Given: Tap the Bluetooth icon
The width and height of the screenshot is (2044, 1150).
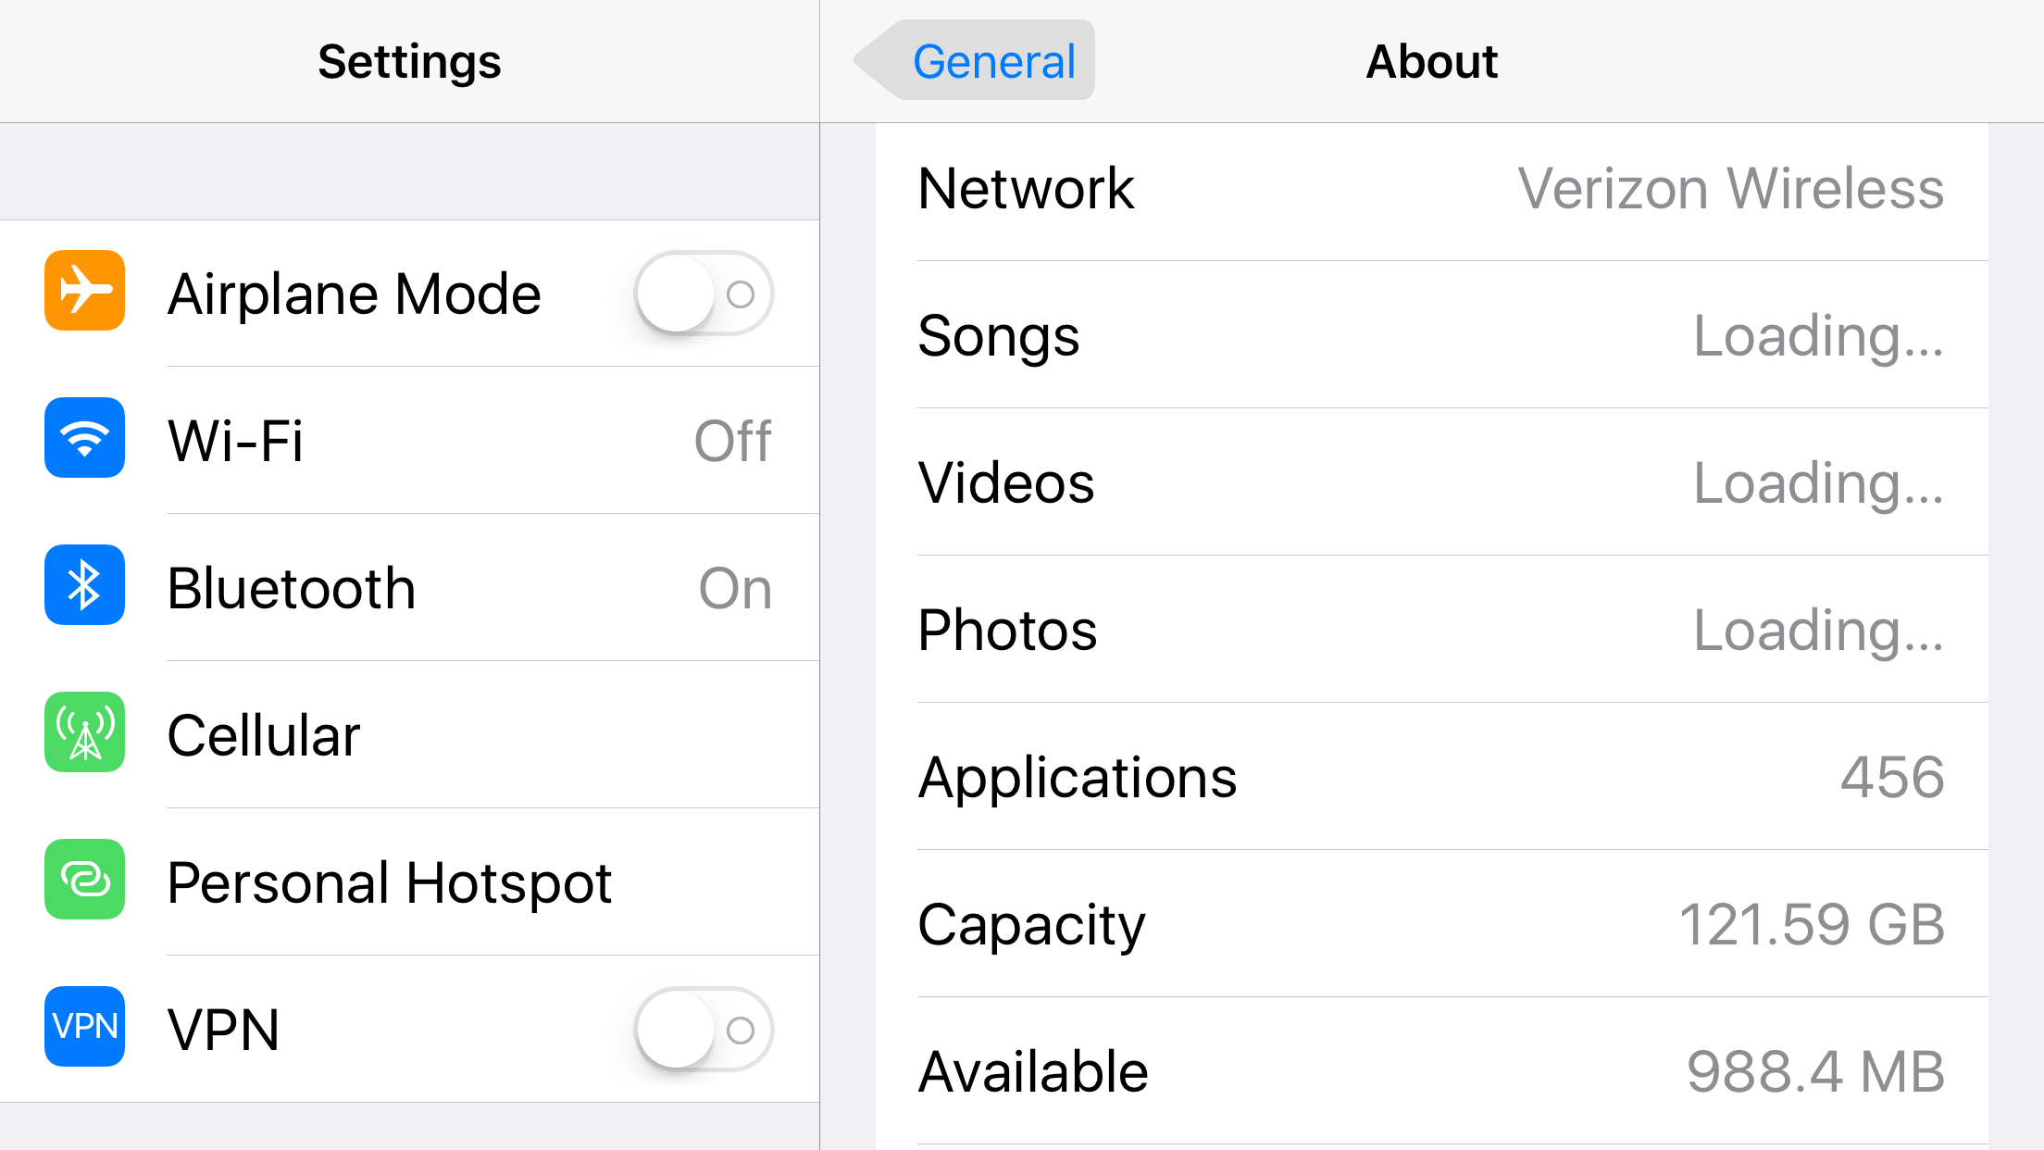Looking at the screenshot, I should 83,585.
